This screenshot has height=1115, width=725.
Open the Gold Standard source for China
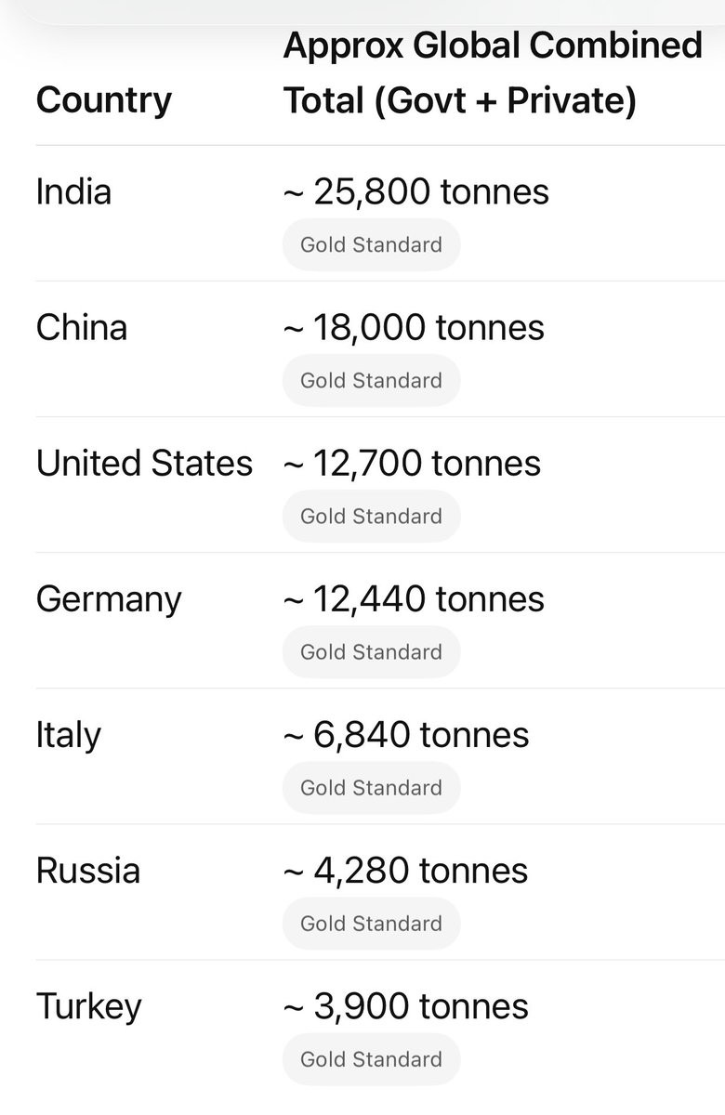(371, 381)
